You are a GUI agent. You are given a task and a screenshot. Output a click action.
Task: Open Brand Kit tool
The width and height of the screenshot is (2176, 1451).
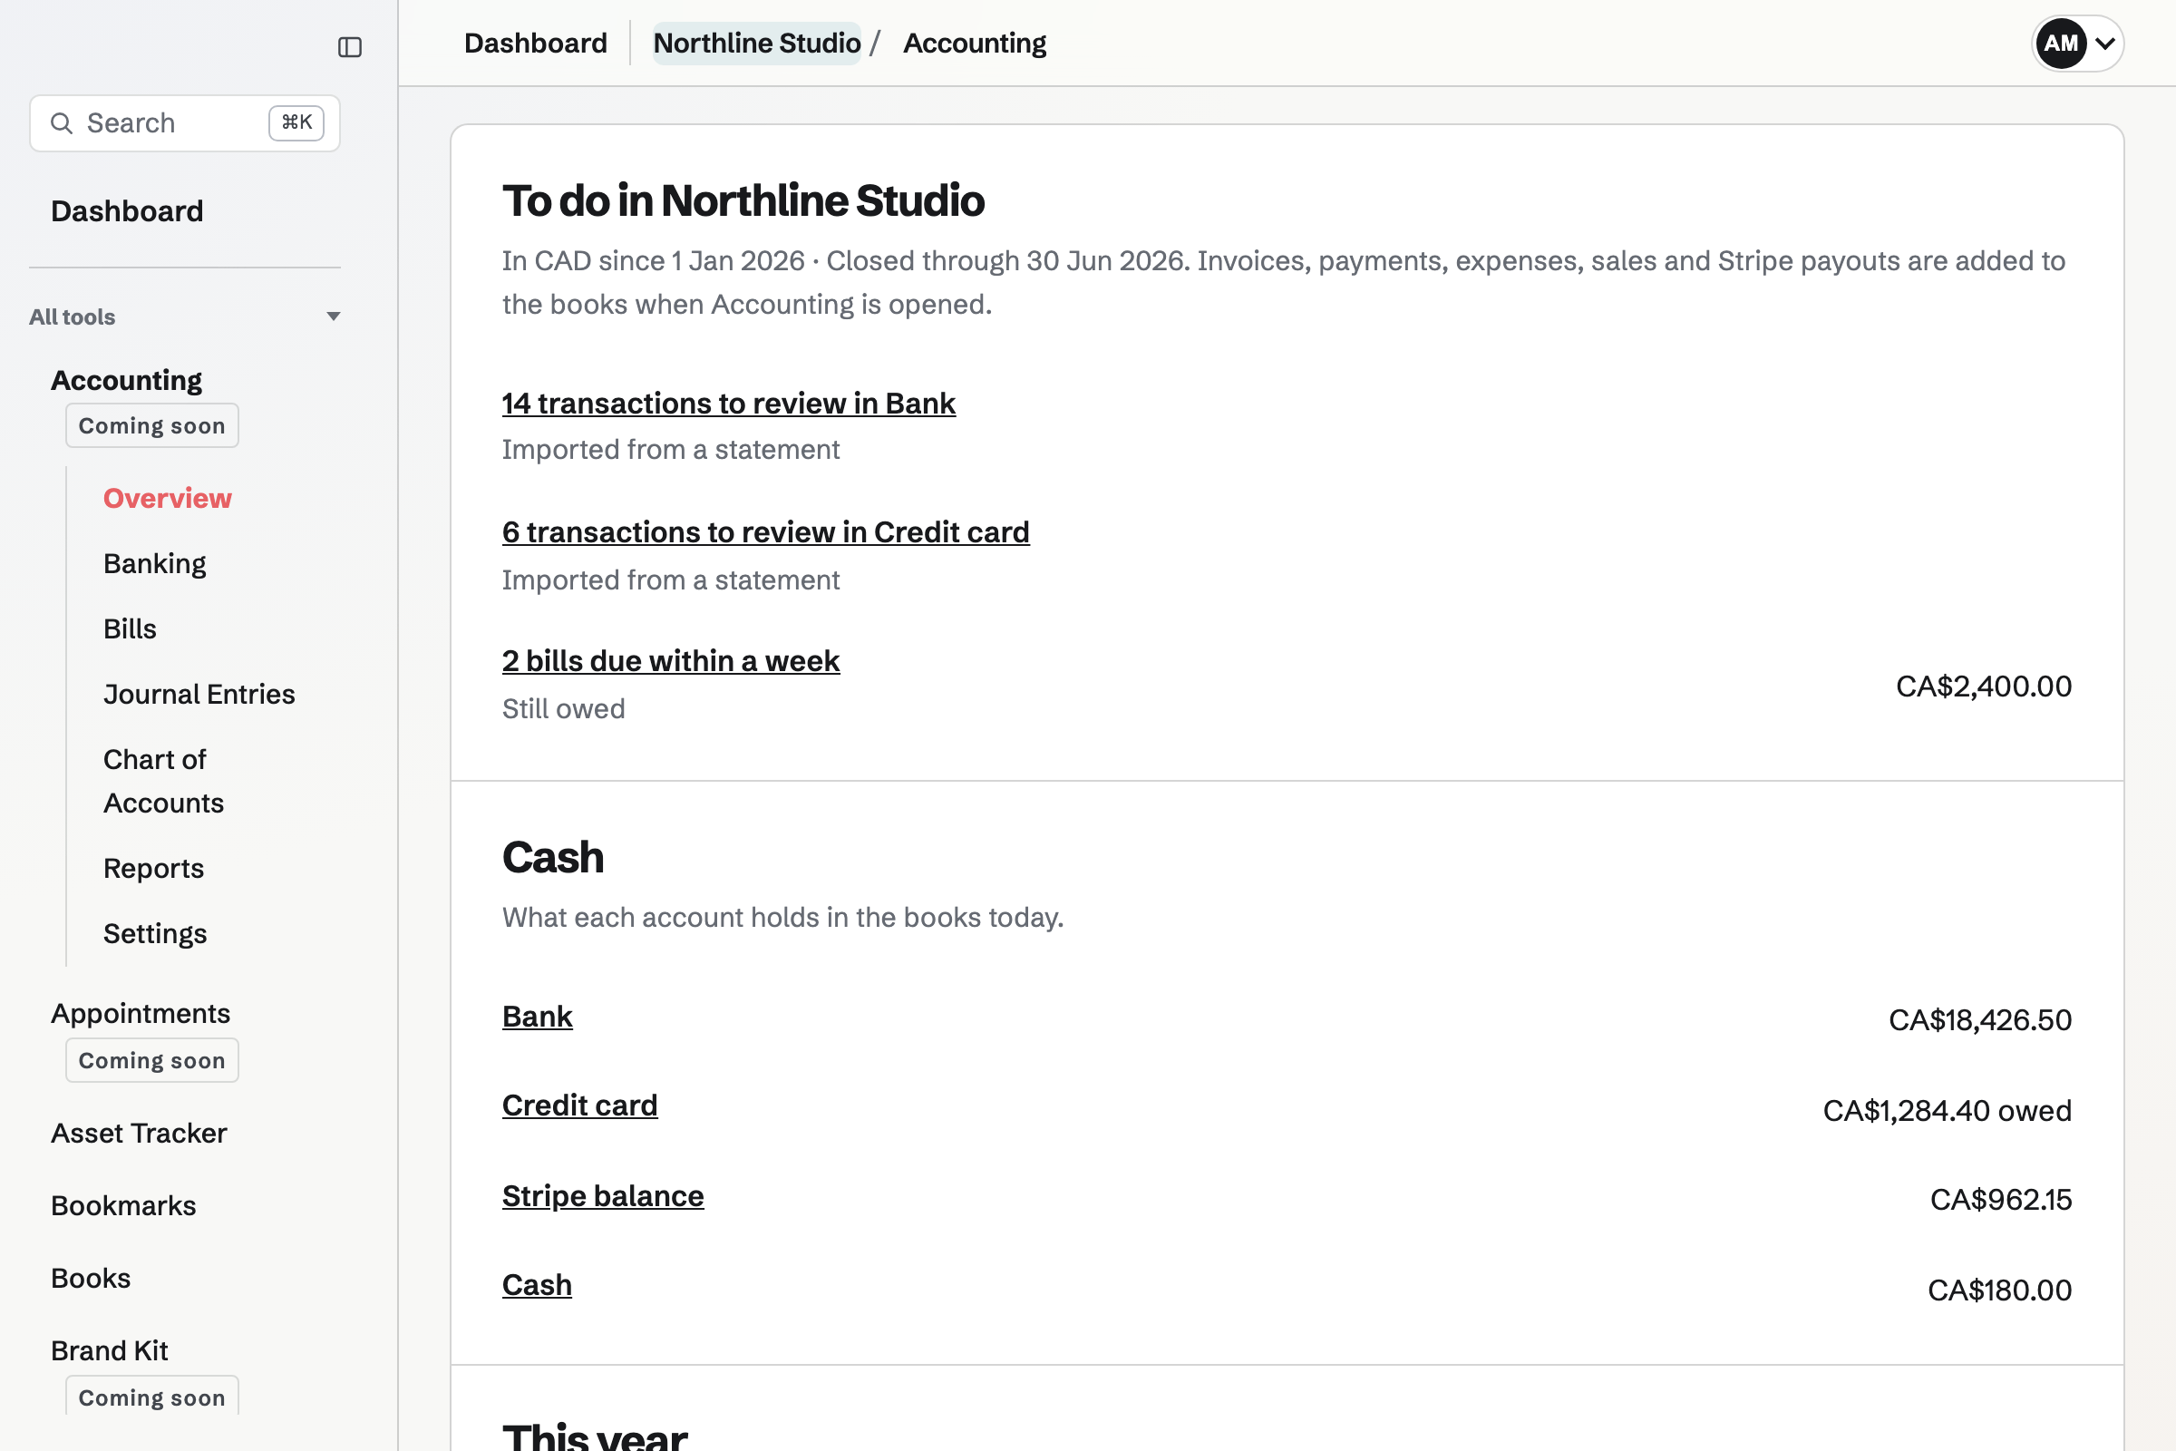(x=109, y=1351)
